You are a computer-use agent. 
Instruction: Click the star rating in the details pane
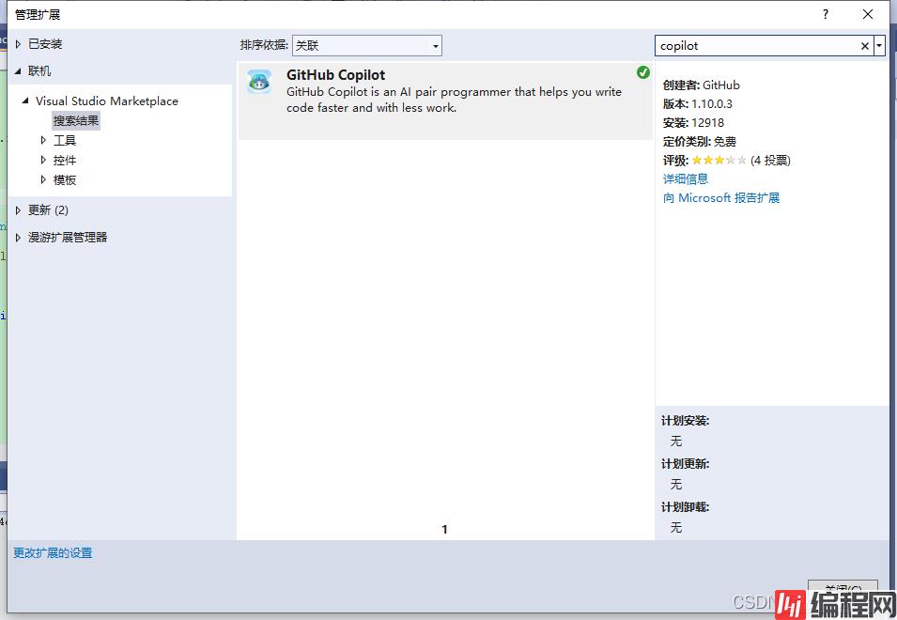(x=719, y=160)
